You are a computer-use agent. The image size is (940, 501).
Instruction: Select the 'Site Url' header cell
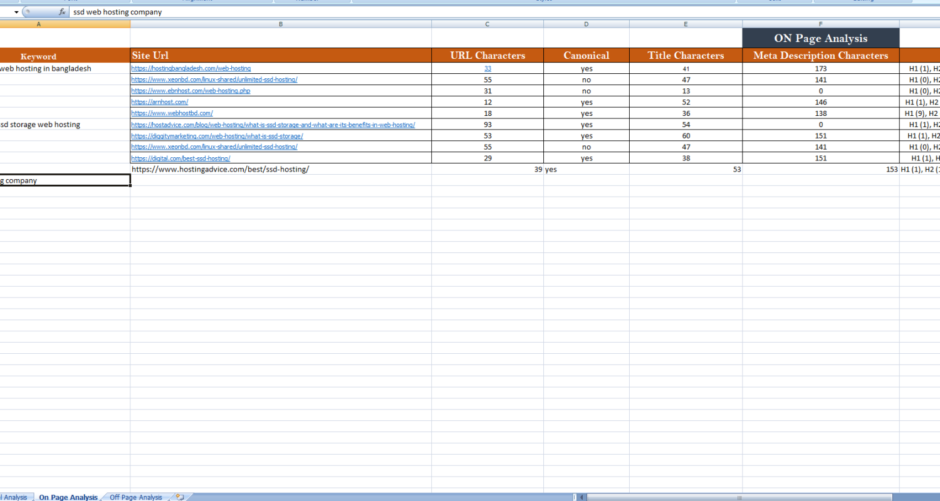[281, 55]
